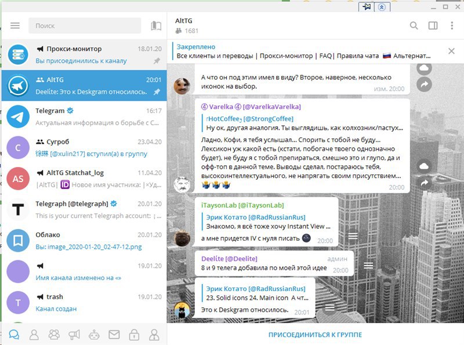Open the Прокси-монитор channel
Viewport: 464px width, 345px height.
click(84, 55)
